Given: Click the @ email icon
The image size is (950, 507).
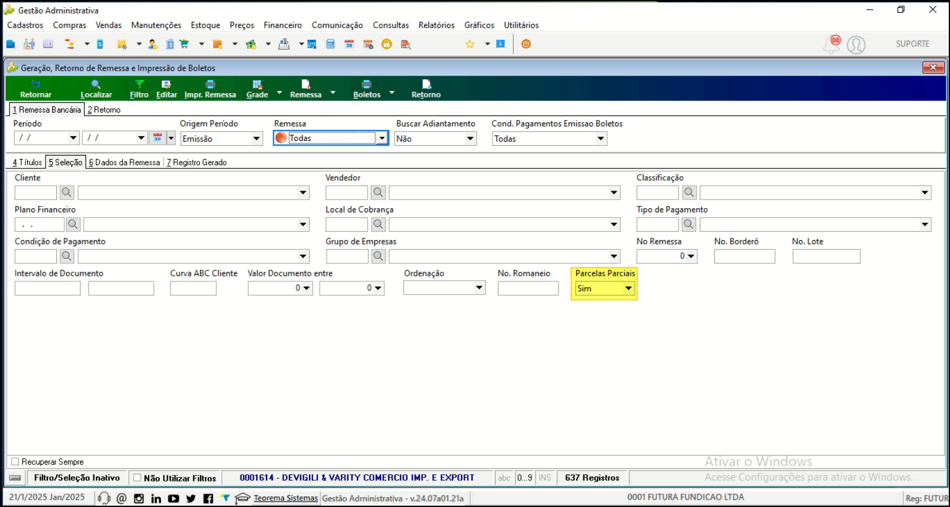Looking at the screenshot, I should pos(121,499).
